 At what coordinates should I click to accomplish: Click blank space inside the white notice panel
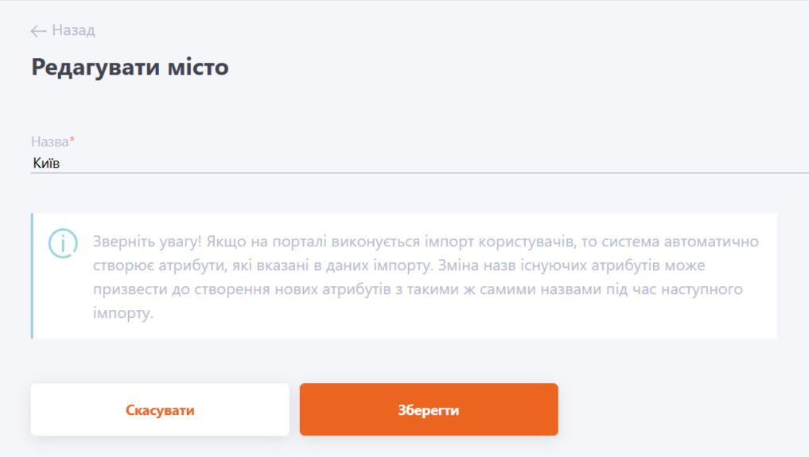465,314
